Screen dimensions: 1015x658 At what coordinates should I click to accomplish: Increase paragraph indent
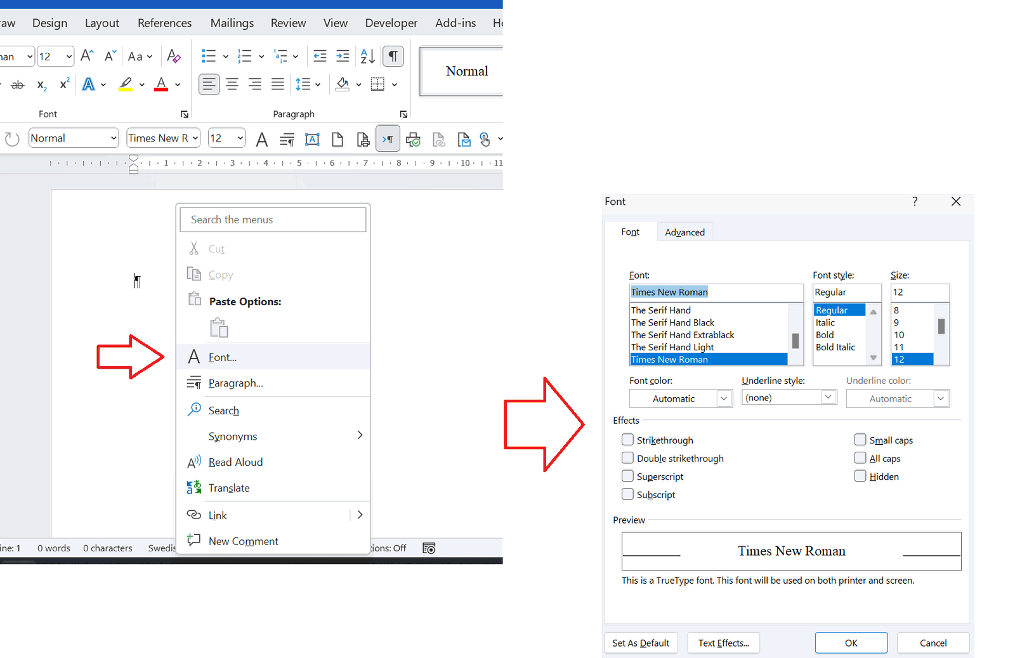pos(343,56)
